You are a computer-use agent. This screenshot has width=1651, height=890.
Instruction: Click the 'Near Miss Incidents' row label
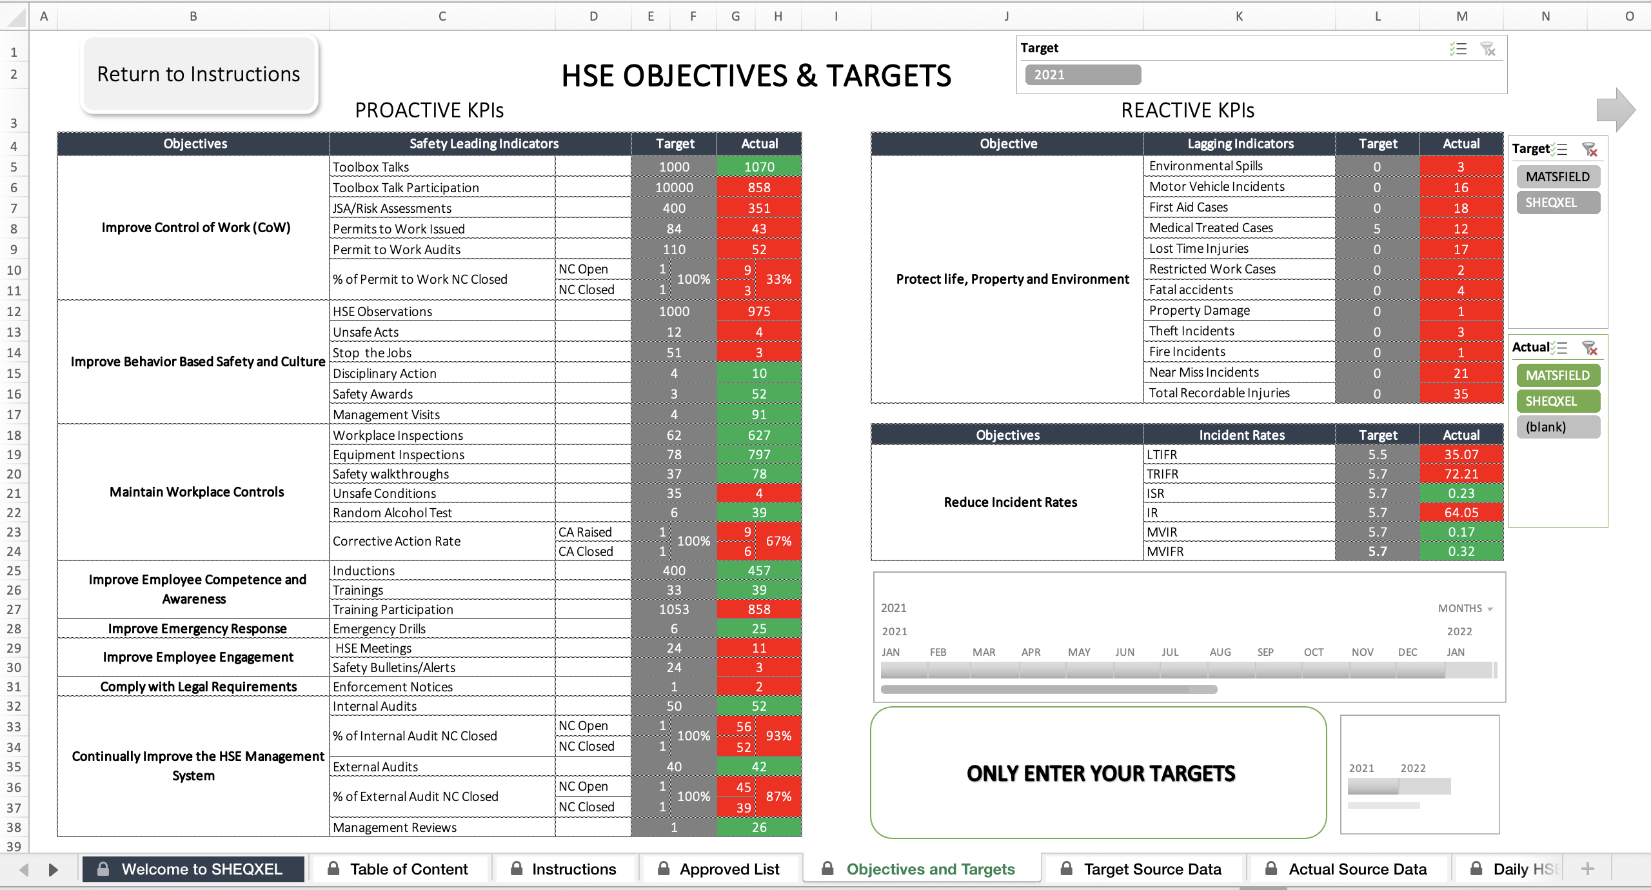pos(1238,372)
